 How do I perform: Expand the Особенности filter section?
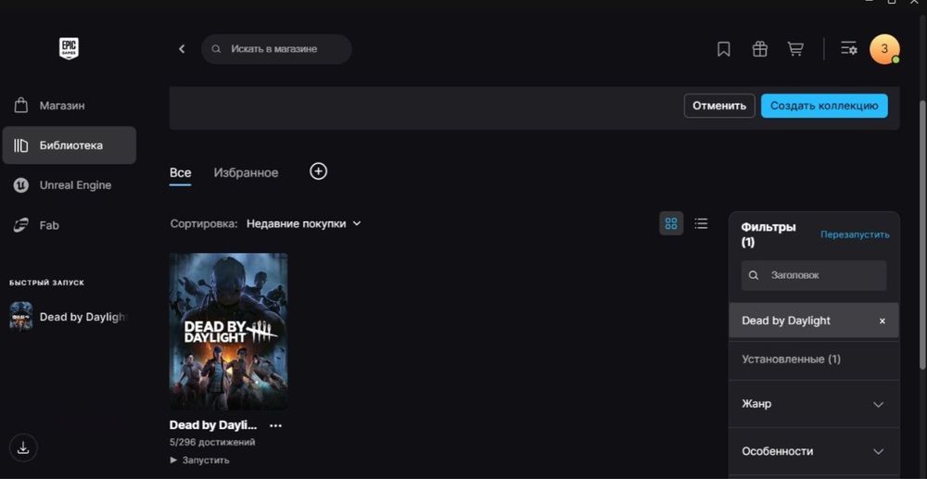(x=814, y=451)
